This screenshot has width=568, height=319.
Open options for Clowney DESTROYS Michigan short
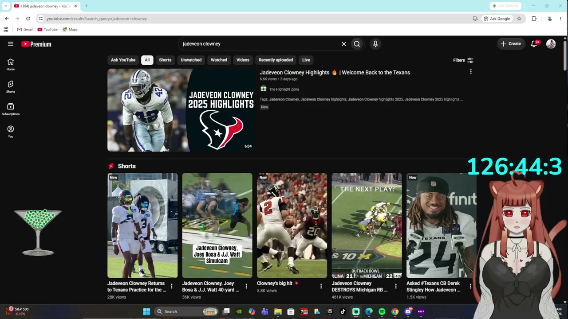point(396,286)
